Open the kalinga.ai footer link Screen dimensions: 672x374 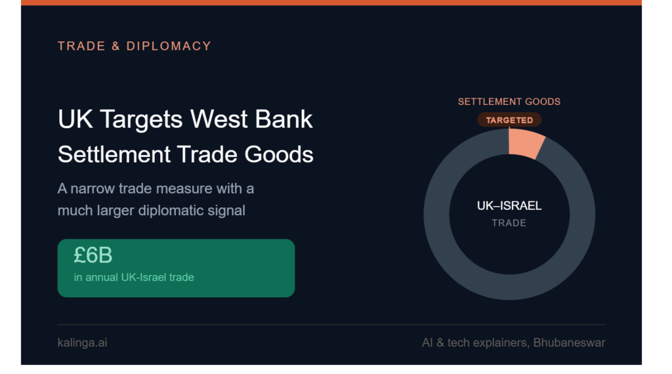click(x=82, y=343)
